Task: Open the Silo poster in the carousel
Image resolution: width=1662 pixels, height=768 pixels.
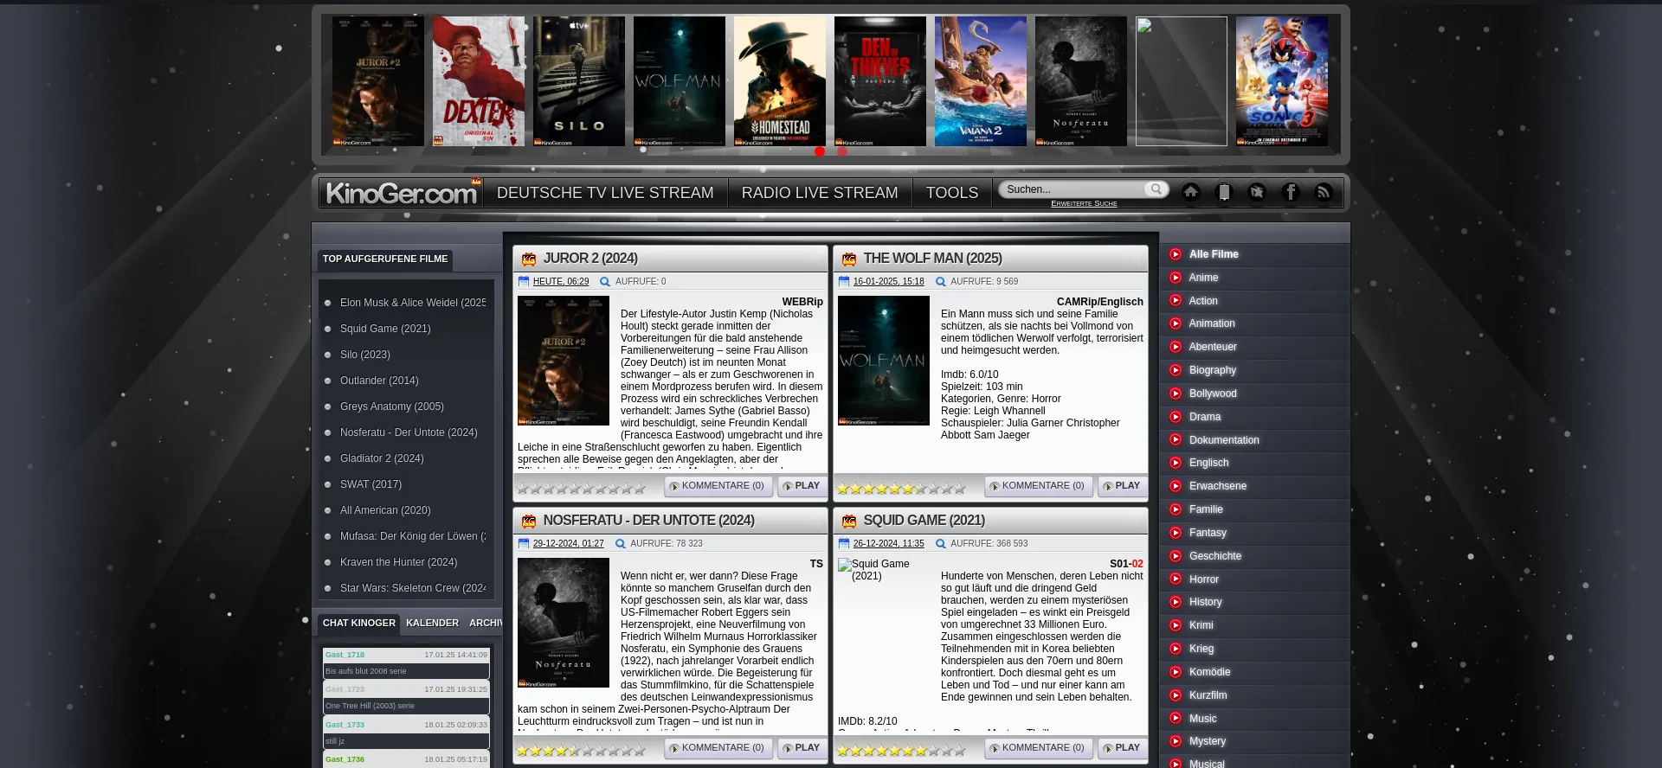Action: pyautogui.click(x=579, y=81)
